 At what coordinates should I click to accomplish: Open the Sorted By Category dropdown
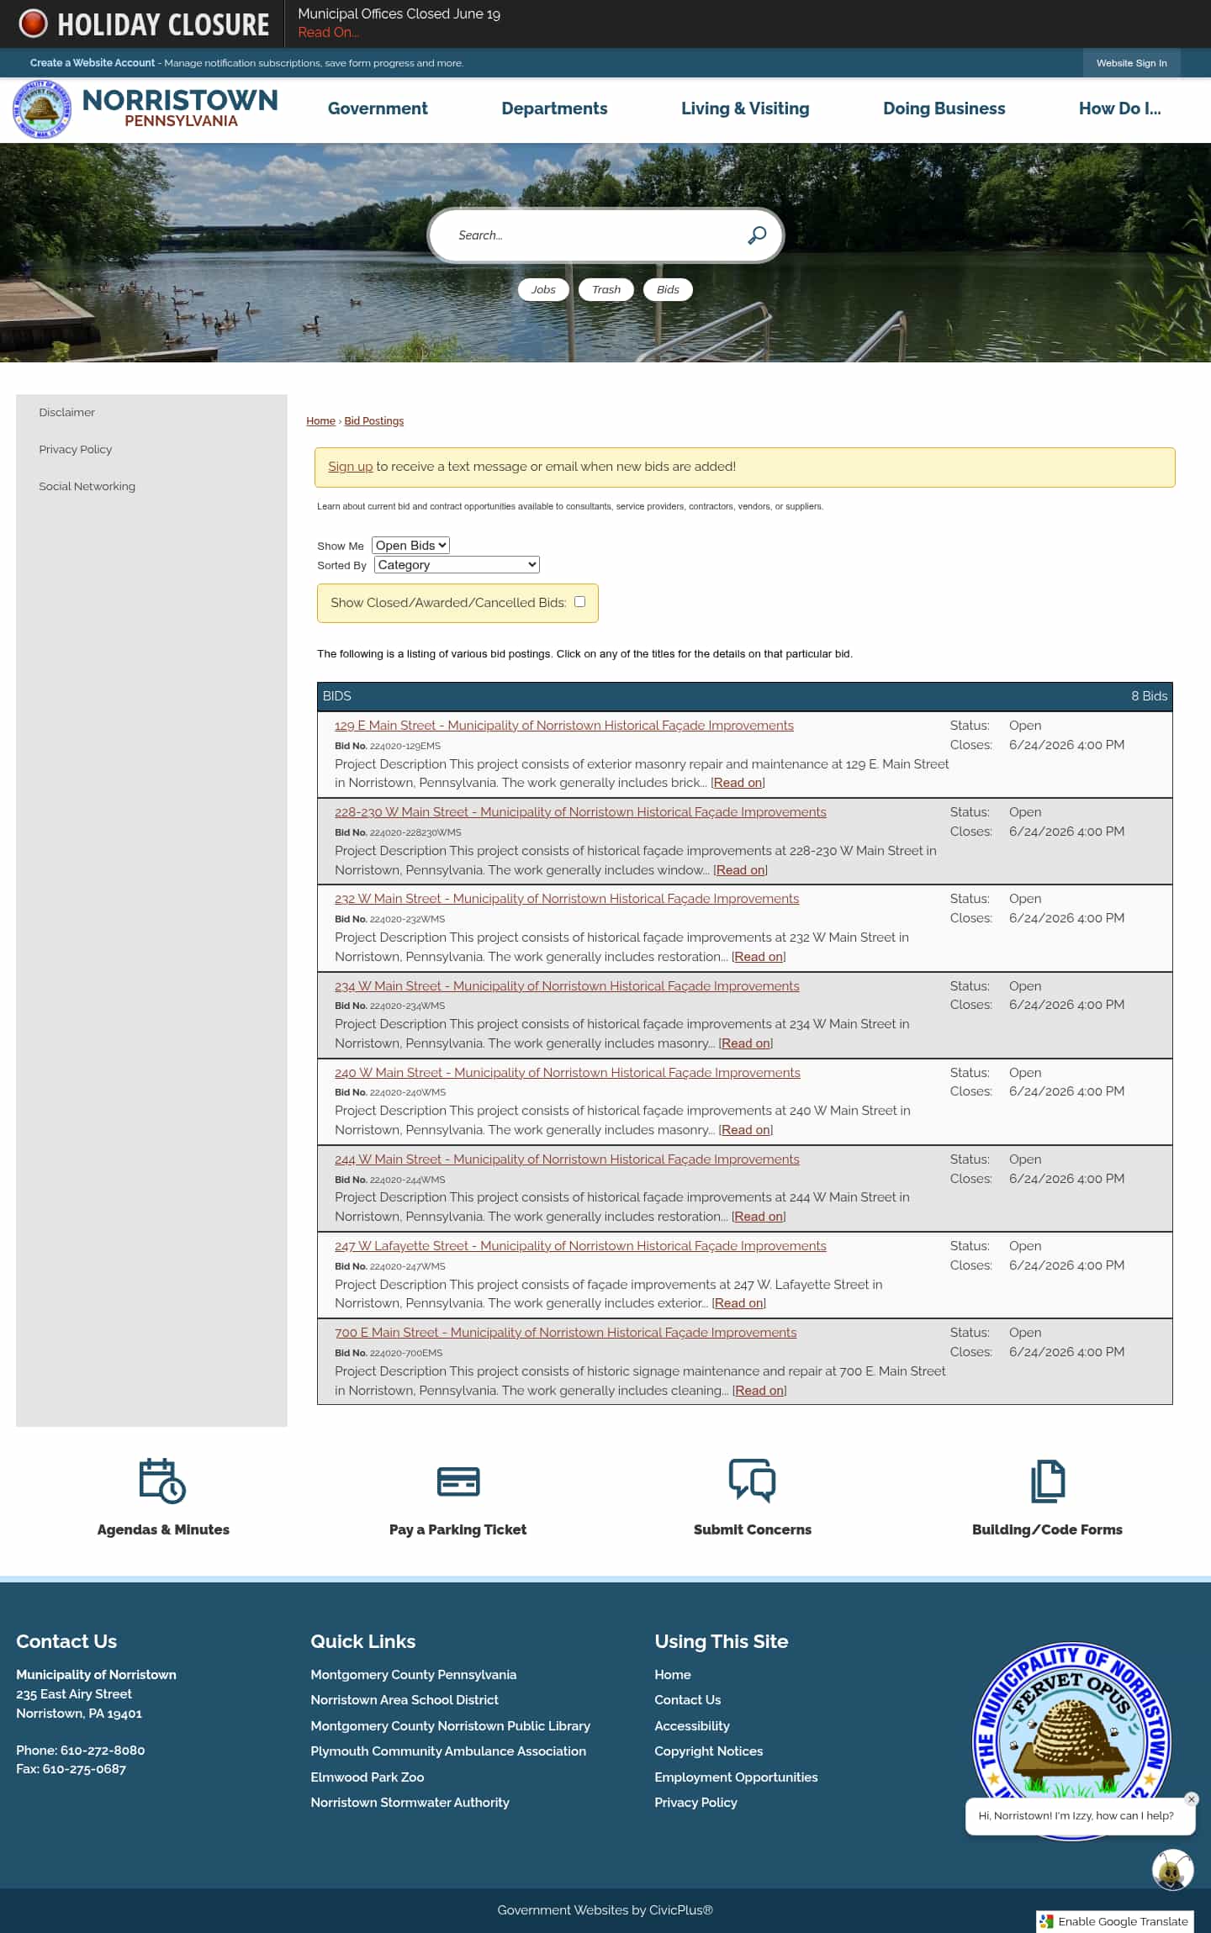(457, 565)
